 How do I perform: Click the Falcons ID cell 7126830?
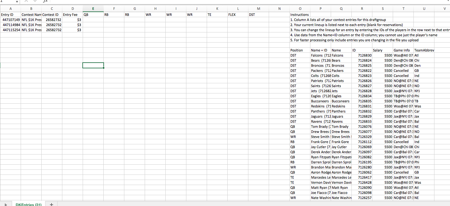[x=362, y=55]
